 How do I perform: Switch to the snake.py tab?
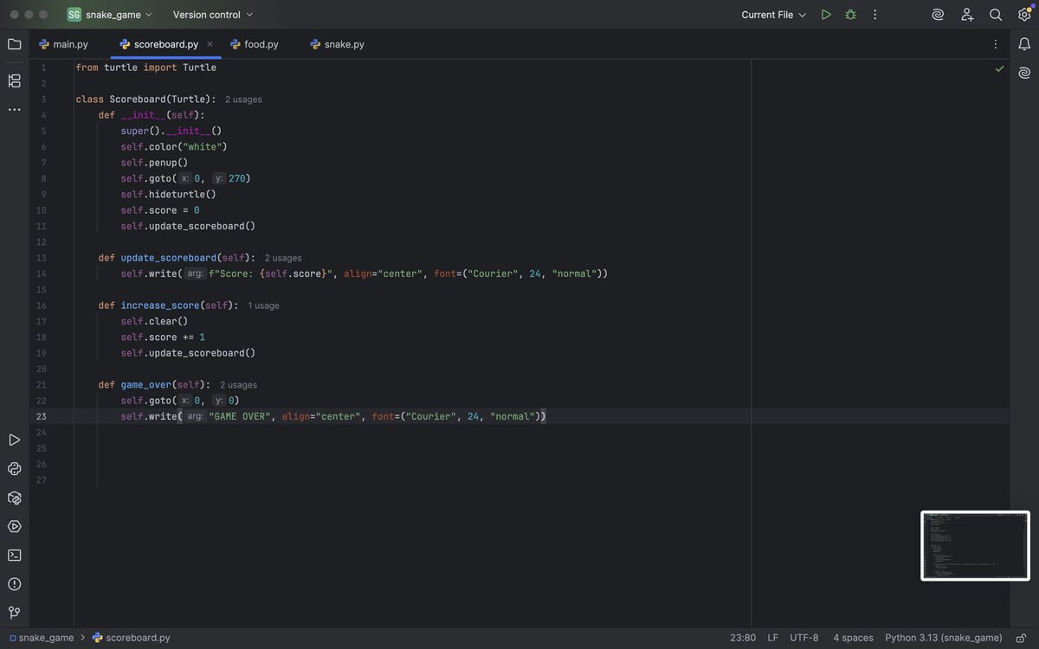click(x=337, y=44)
